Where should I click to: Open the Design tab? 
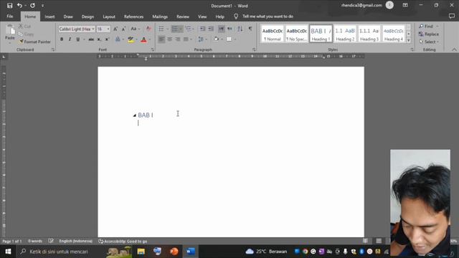tap(87, 16)
